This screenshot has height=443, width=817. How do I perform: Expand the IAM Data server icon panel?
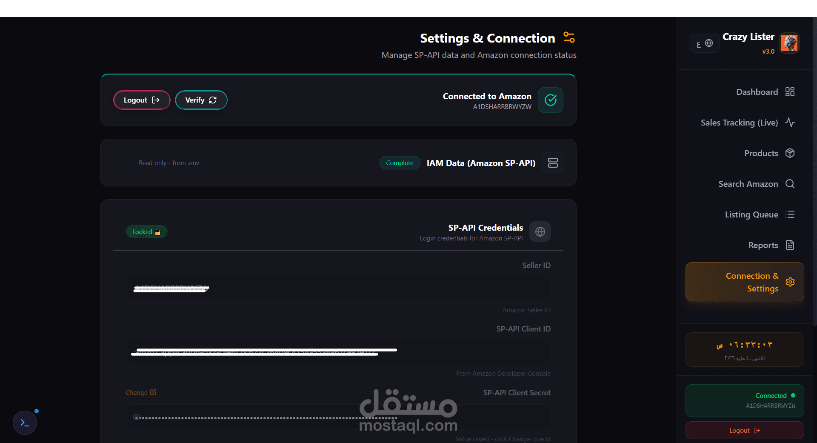pyautogui.click(x=553, y=163)
